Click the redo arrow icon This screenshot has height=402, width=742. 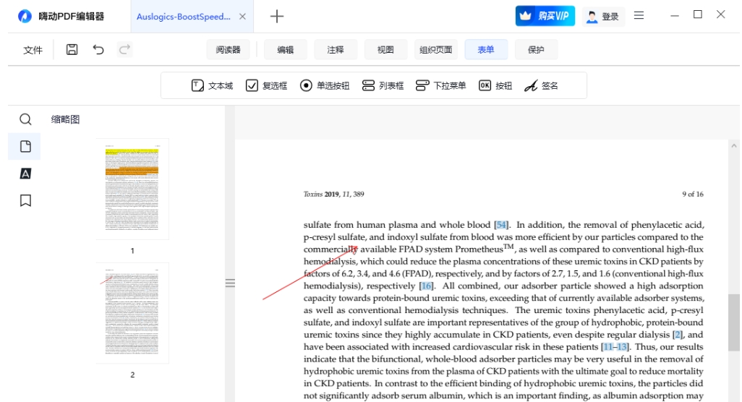pyautogui.click(x=124, y=49)
